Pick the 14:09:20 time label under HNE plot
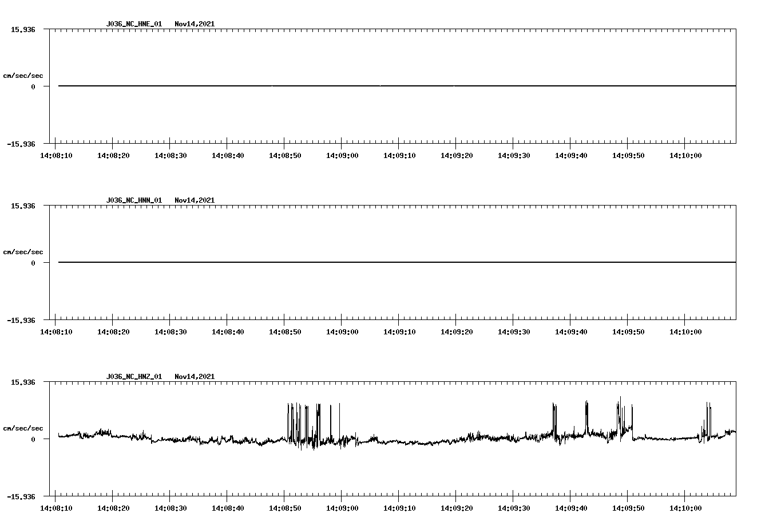Viewport: 777px width, 529px height. pos(457,156)
